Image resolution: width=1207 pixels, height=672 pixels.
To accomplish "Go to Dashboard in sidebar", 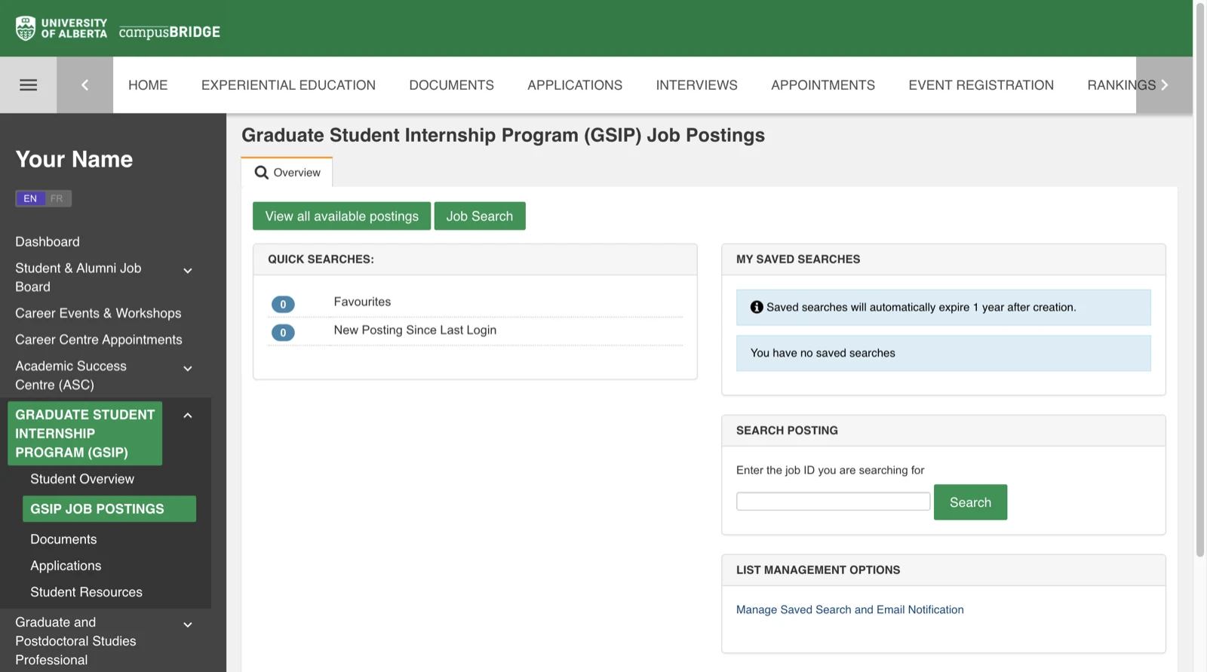I will pyautogui.click(x=48, y=241).
